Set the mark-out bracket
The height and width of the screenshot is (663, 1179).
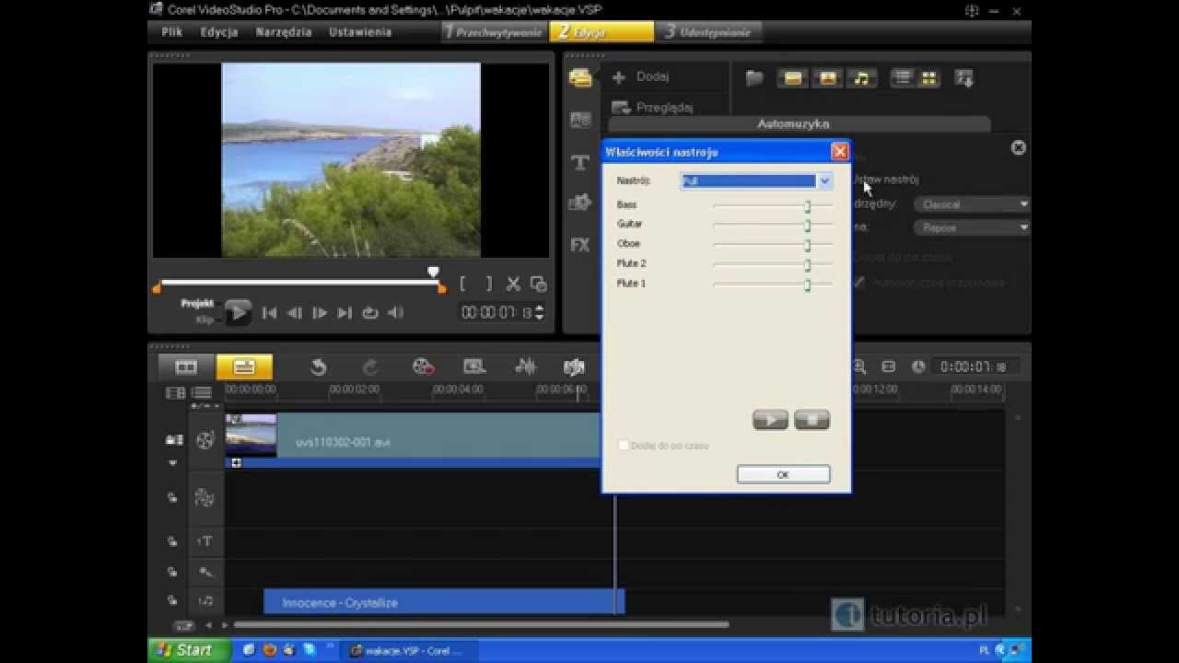coord(488,284)
